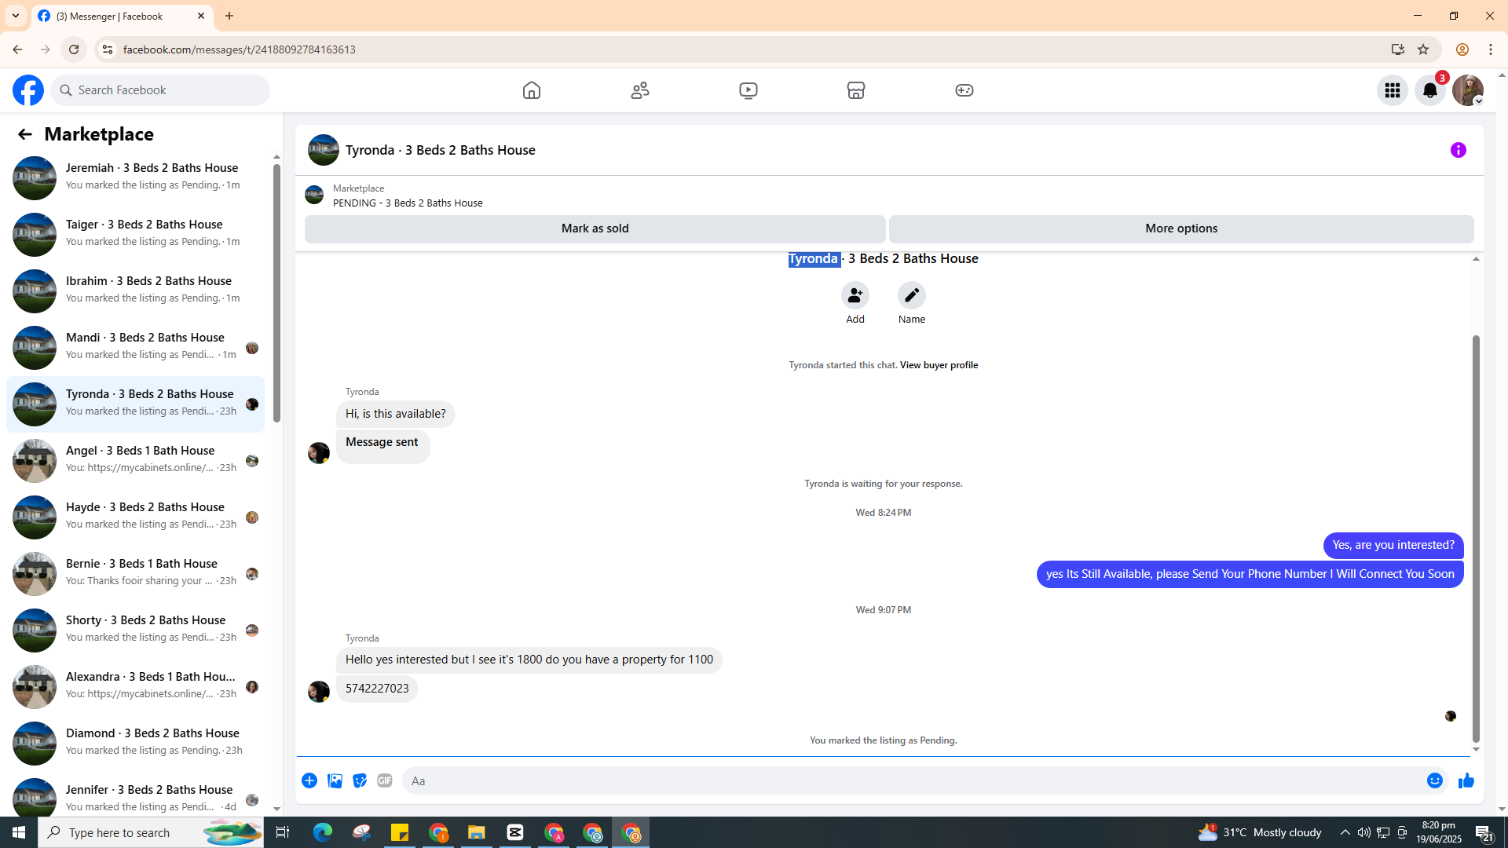
Task: Click the pencil Name edit icon
Action: [x=912, y=295]
